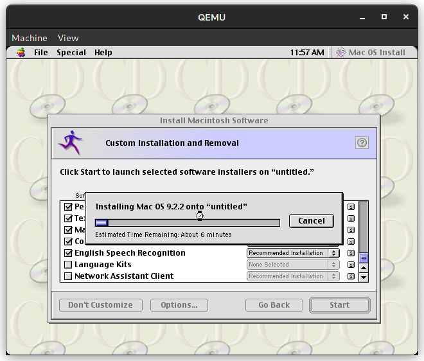Open English Speech Recognition installation mode dropdown

coord(293,253)
